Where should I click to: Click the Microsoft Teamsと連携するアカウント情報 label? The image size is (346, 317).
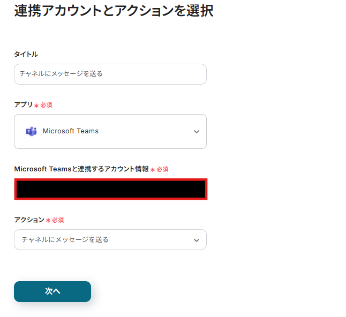coord(81,169)
